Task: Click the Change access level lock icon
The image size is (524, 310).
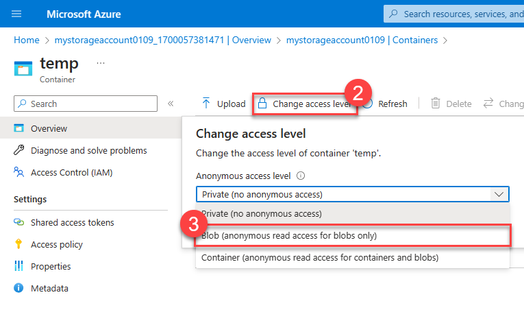Action: click(262, 104)
